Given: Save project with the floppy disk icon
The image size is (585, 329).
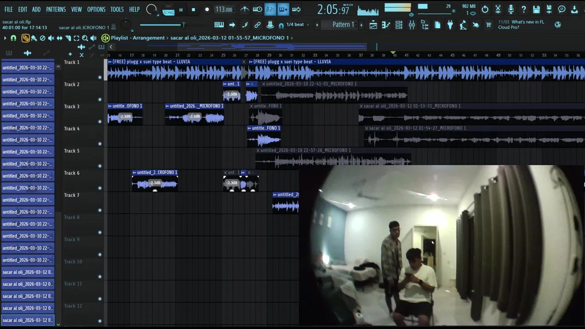Looking at the screenshot, I should pyautogui.click(x=537, y=9).
